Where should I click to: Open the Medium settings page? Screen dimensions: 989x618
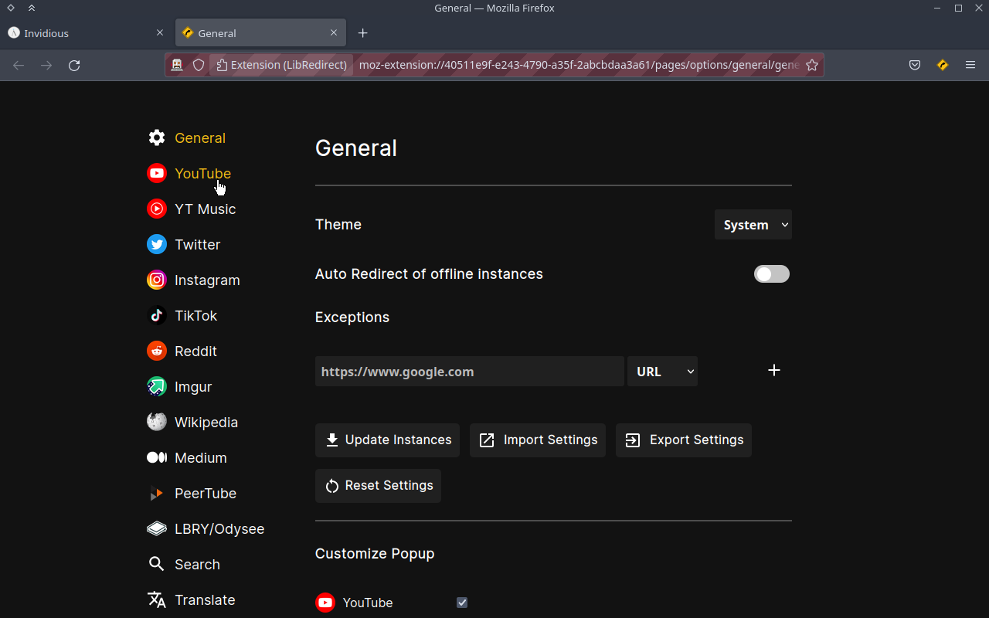(201, 457)
